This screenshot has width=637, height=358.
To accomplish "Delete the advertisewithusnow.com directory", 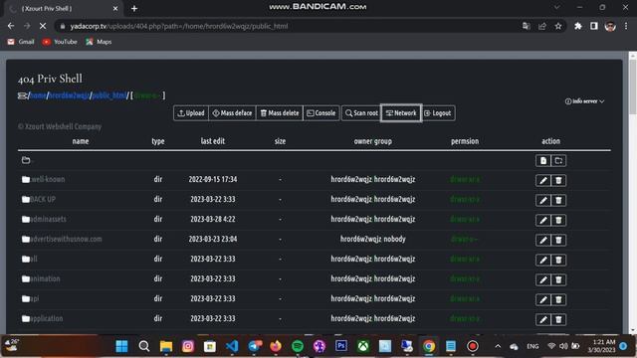I will click(x=558, y=241).
